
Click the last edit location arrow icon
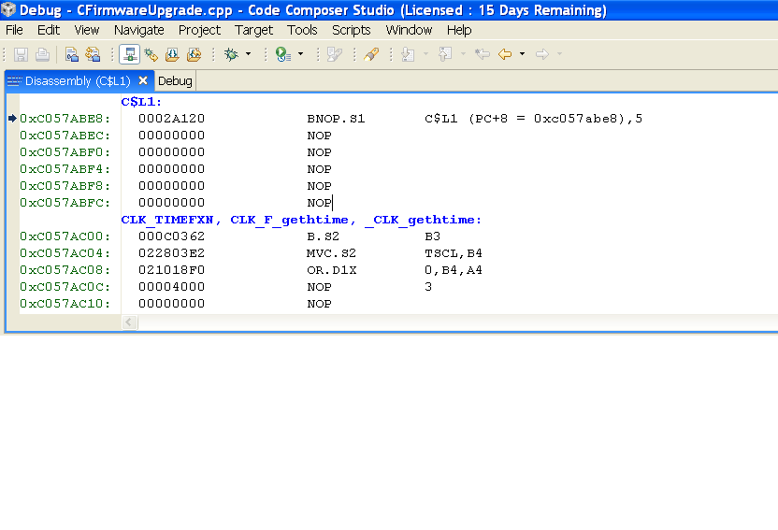pos(483,54)
